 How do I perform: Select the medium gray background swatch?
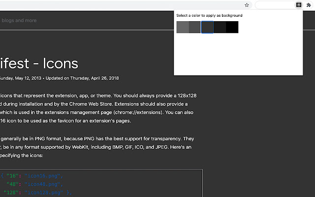[195, 27]
